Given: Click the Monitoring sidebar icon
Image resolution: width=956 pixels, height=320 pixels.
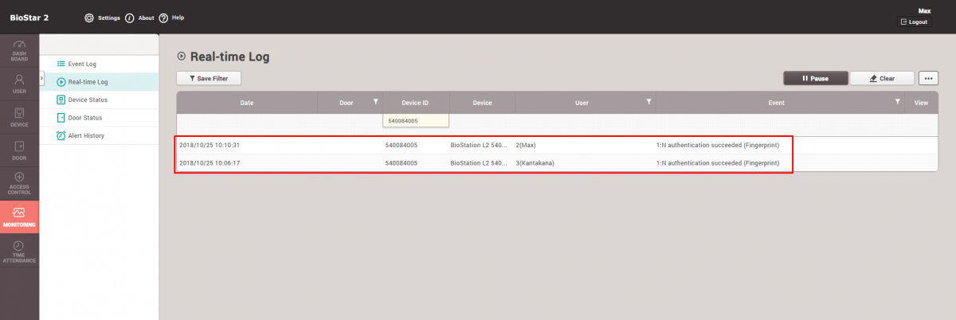Looking at the screenshot, I should 19,217.
